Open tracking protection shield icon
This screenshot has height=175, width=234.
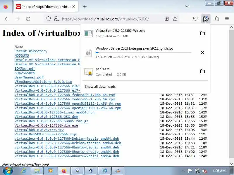(x=49, y=19)
